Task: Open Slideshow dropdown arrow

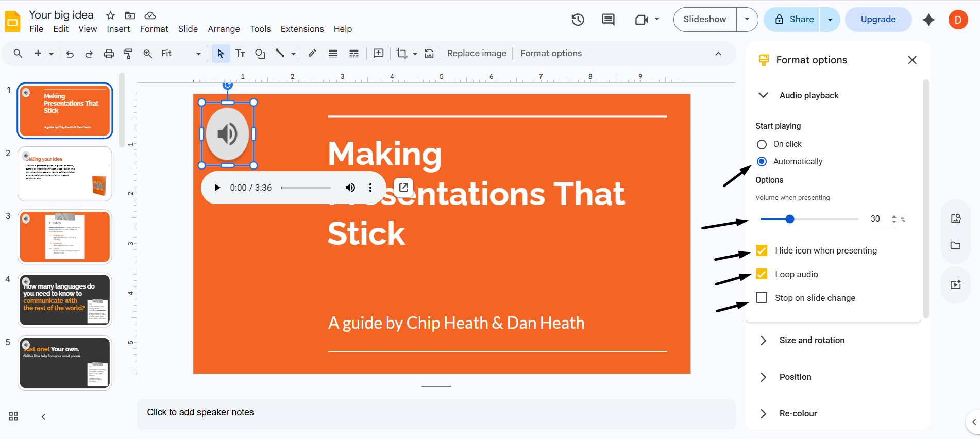Action: [x=747, y=20]
